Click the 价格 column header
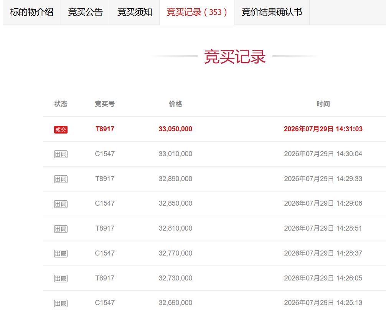The image size is (386, 315). click(x=175, y=104)
